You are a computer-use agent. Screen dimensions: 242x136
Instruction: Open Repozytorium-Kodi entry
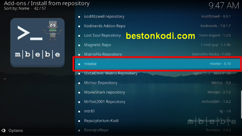[157, 121]
